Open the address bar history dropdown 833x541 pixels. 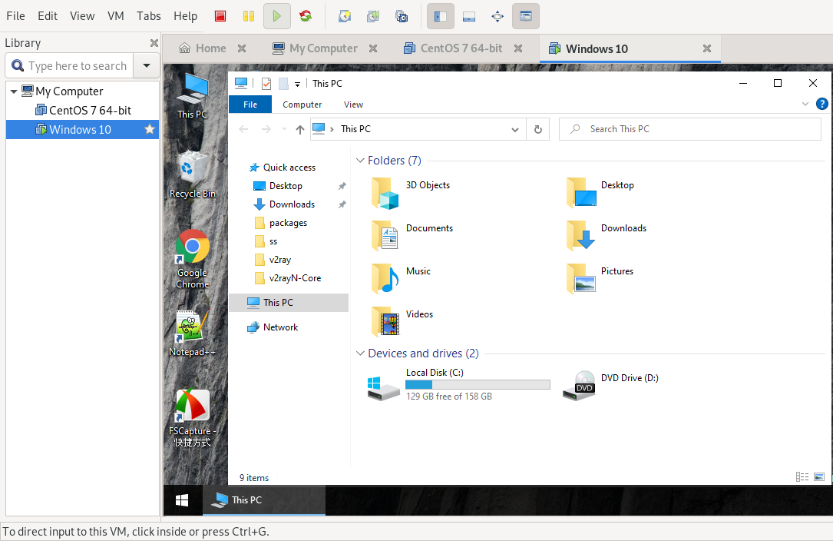coord(515,129)
